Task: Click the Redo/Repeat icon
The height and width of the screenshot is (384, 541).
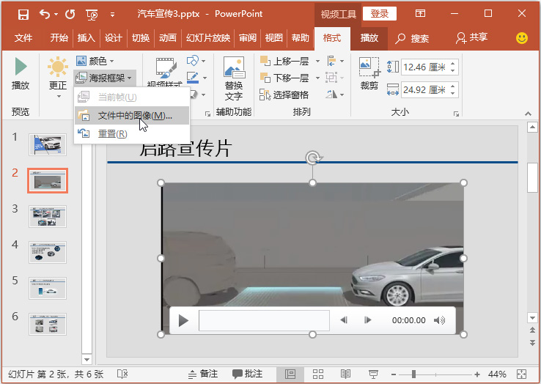Action: 70,14
